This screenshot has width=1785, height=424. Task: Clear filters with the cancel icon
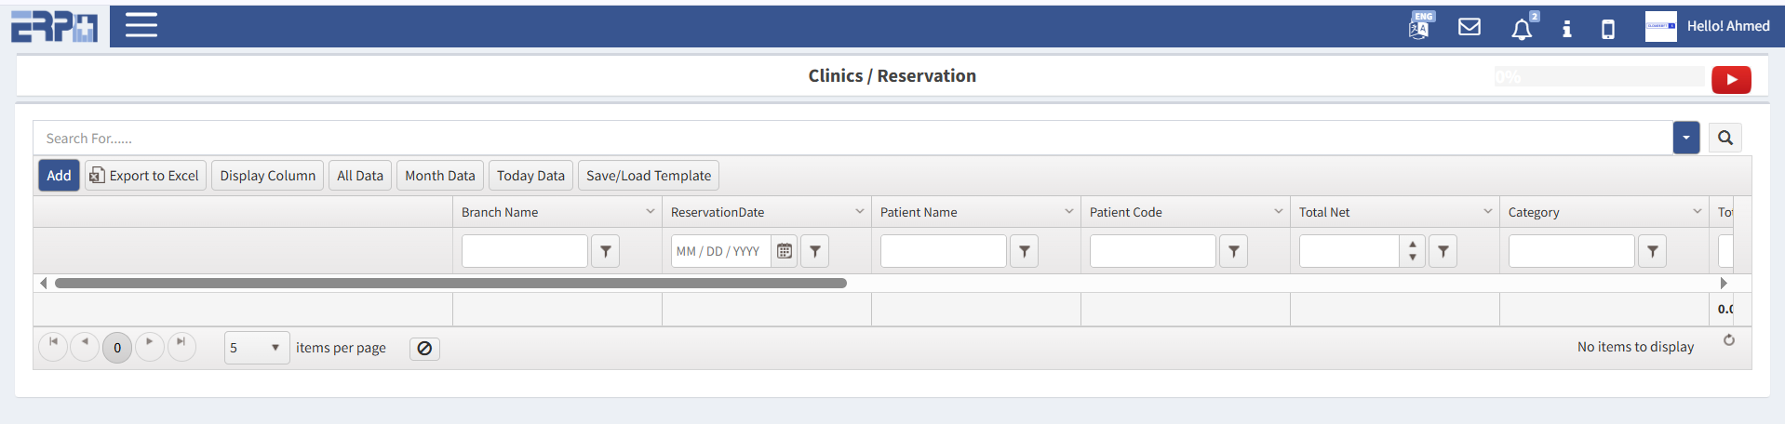pos(424,349)
